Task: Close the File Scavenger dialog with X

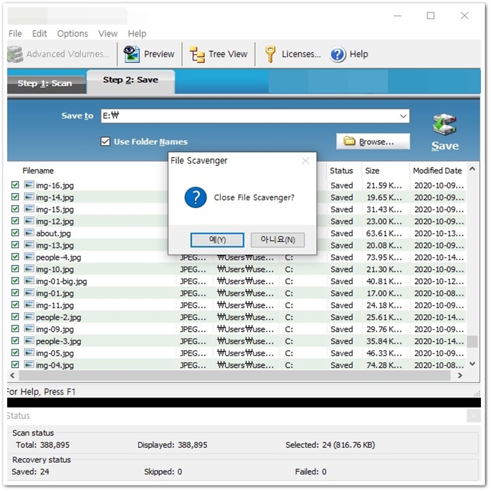Action: pos(305,161)
